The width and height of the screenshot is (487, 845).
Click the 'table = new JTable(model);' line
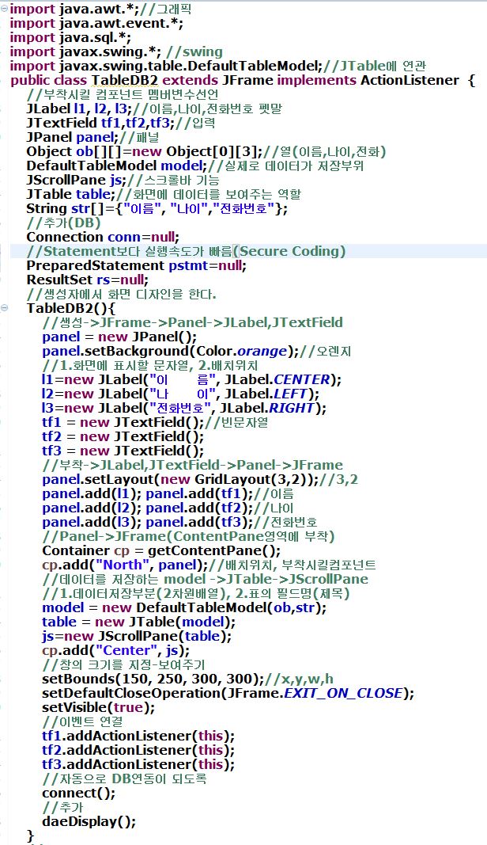[139, 622]
